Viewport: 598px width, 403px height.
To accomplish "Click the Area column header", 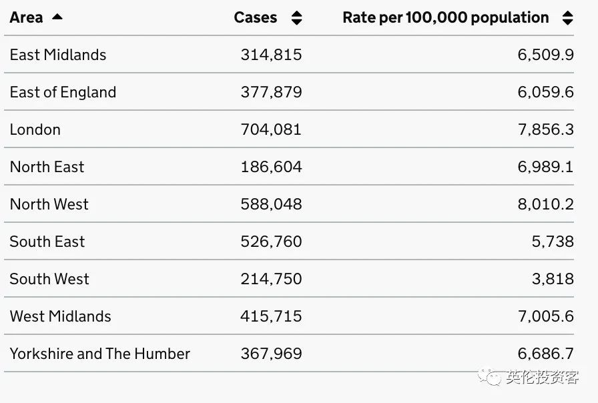I will [27, 18].
